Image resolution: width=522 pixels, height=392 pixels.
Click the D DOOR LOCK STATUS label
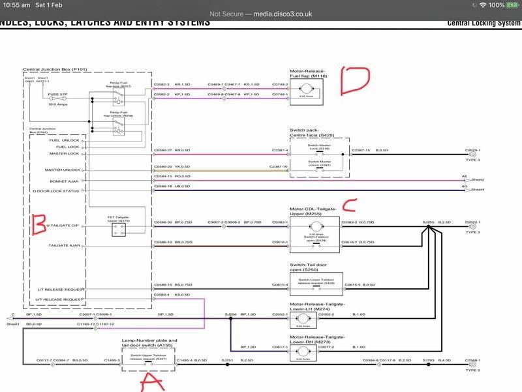tap(56, 191)
